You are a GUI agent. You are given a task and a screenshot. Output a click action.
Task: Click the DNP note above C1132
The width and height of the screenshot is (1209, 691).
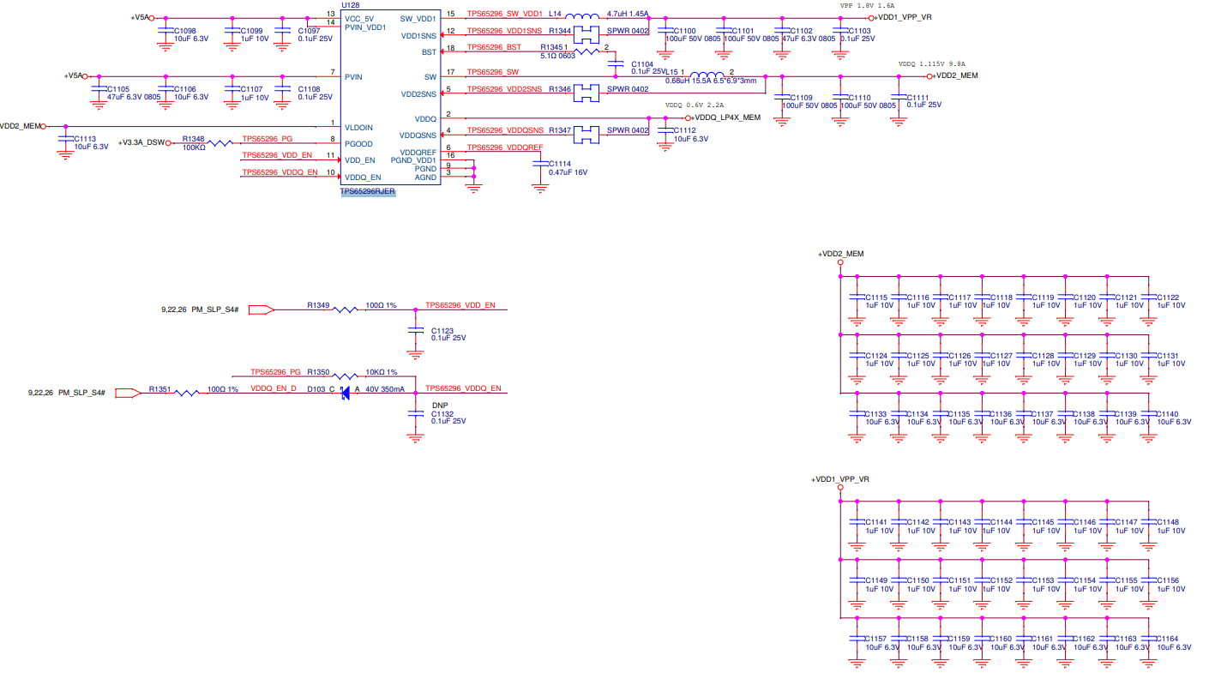(440, 405)
